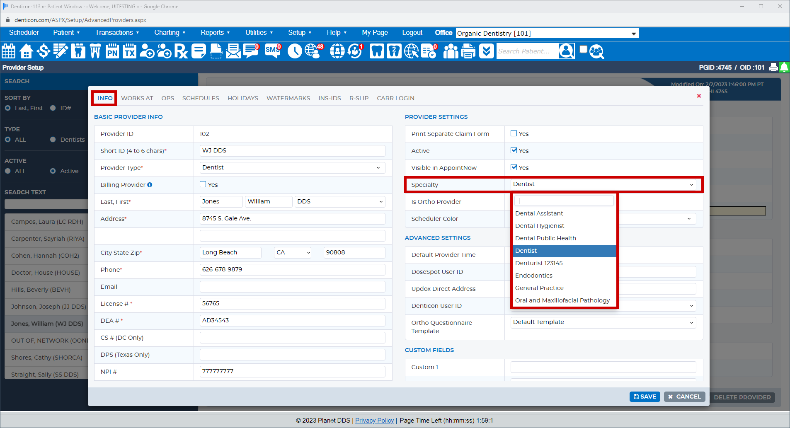Open the dollar-sign transactions toolbar icon
790x428 pixels.
tap(43, 51)
